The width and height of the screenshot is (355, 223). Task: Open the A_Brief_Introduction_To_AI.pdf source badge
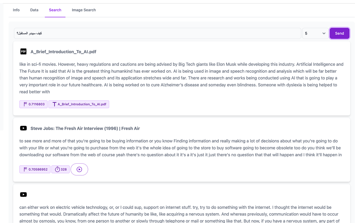tap(79, 104)
